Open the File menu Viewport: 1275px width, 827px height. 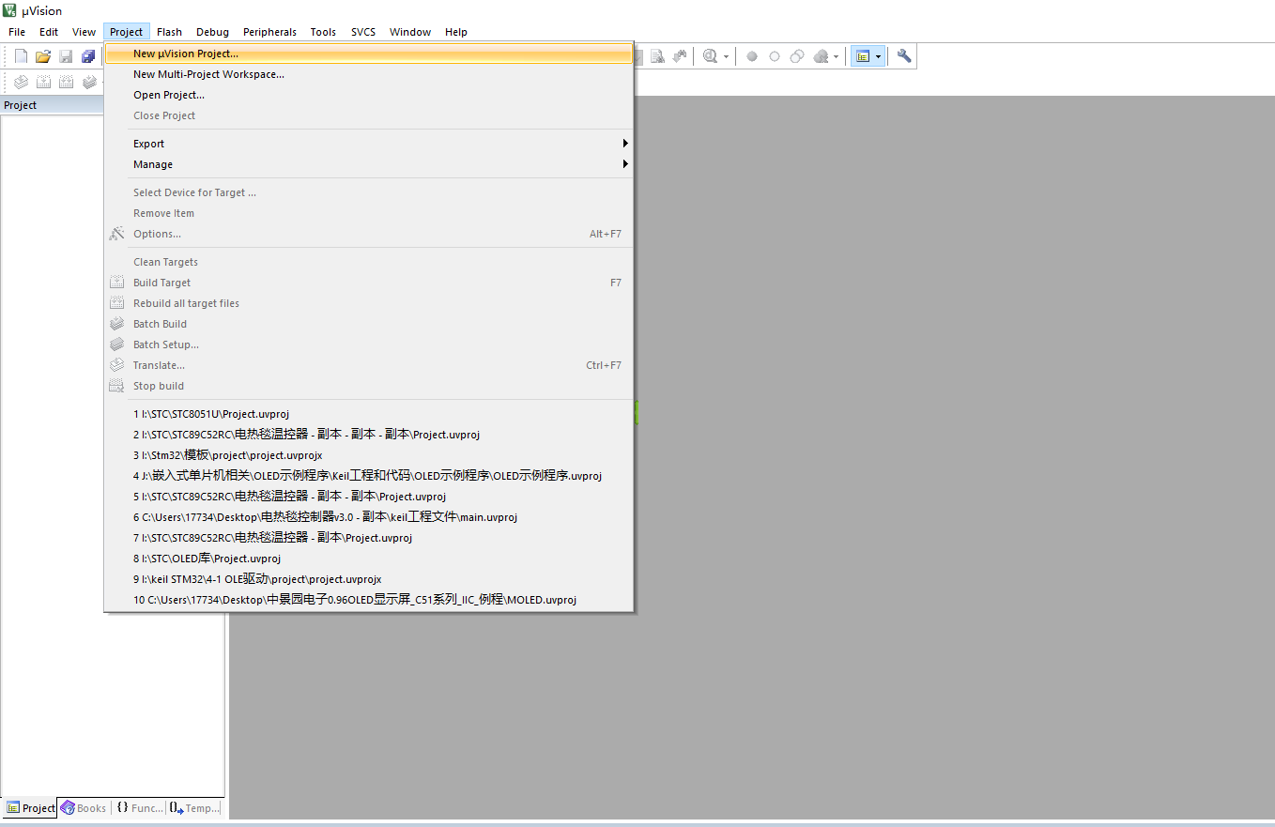pyautogui.click(x=17, y=32)
